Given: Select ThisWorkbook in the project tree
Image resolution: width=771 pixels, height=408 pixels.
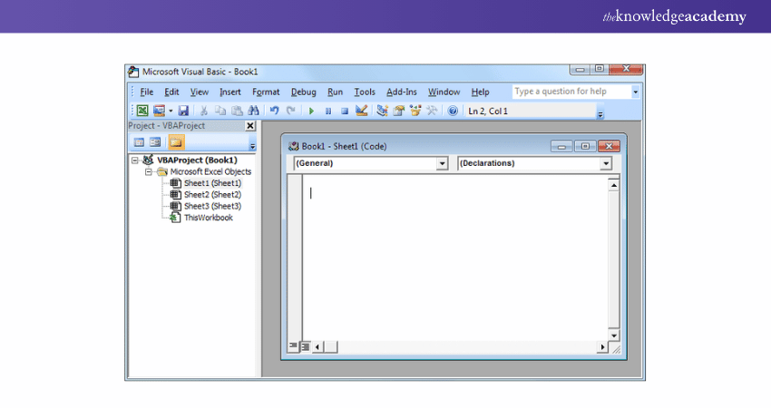Looking at the screenshot, I should coord(208,218).
